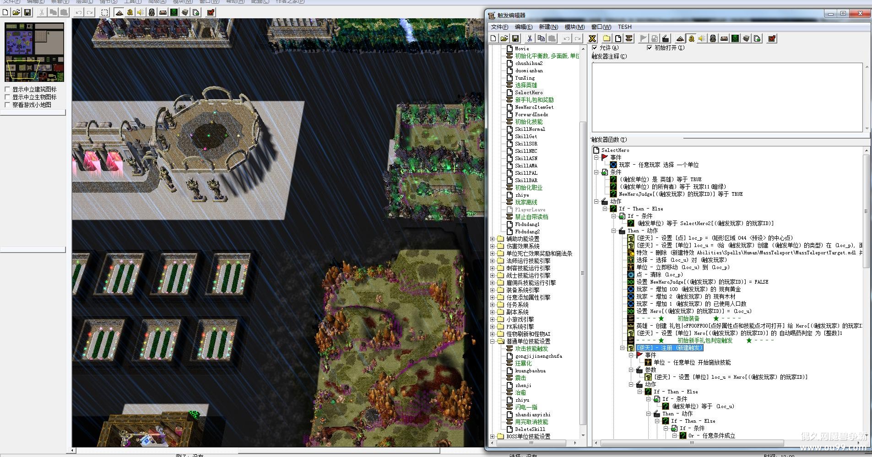The width and height of the screenshot is (872, 457).
Task: Open Variables (yellow X) icon in Trigger Editor
Action: point(592,38)
